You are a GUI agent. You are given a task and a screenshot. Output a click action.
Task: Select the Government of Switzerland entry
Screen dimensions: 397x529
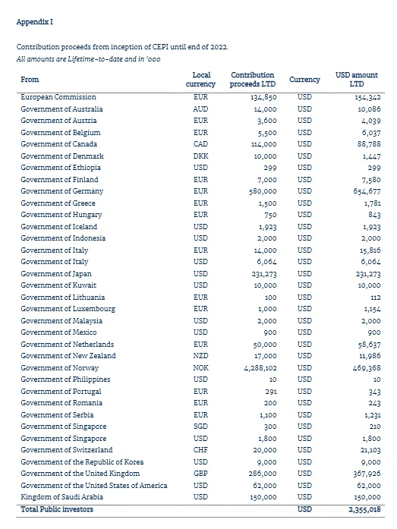67,450
